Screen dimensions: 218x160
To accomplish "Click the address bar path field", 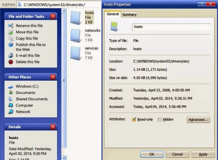I will (x=59, y=5).
